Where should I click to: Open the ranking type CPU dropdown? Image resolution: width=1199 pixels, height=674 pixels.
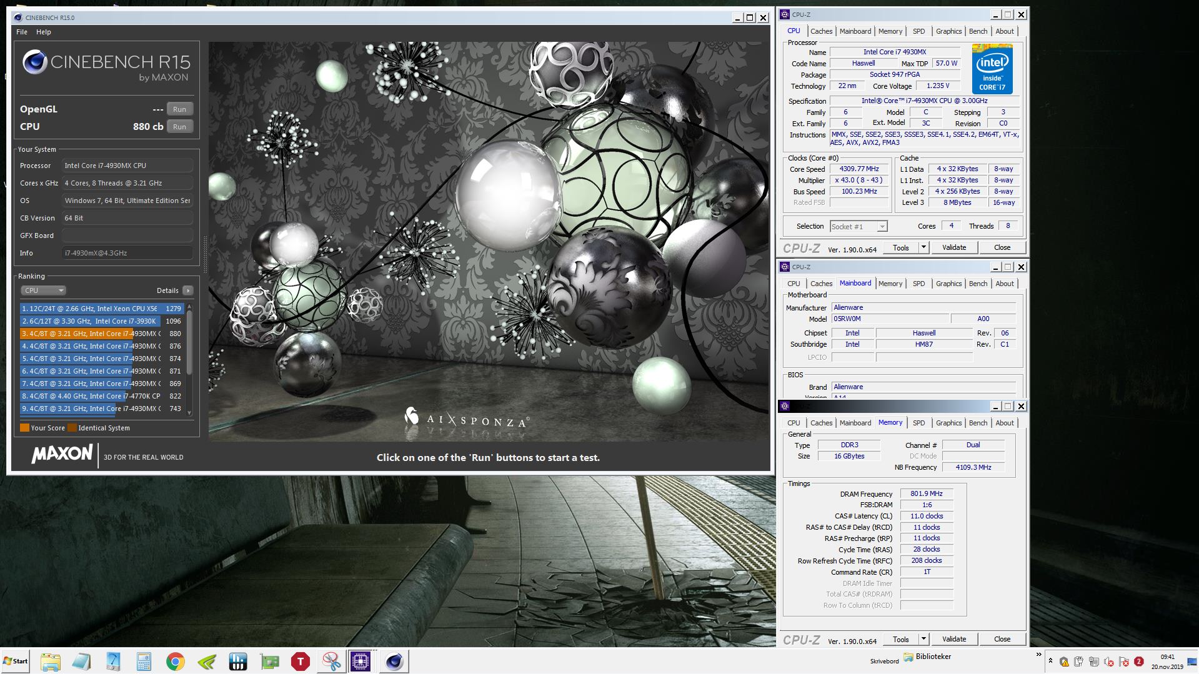pyautogui.click(x=43, y=290)
